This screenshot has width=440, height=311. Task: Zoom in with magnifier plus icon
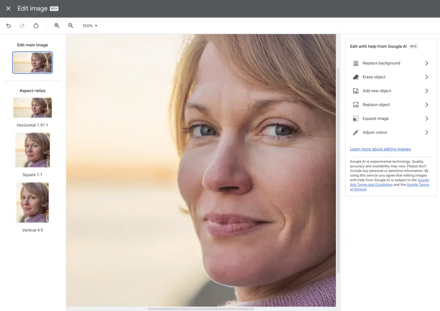tap(57, 25)
